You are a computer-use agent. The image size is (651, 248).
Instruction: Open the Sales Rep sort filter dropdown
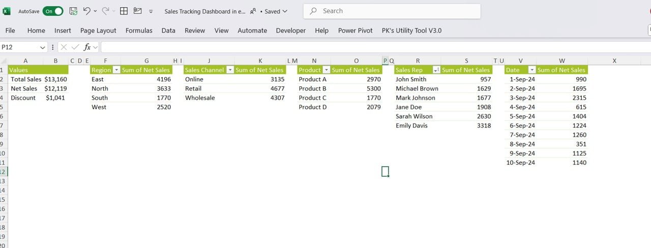pyautogui.click(x=436, y=70)
